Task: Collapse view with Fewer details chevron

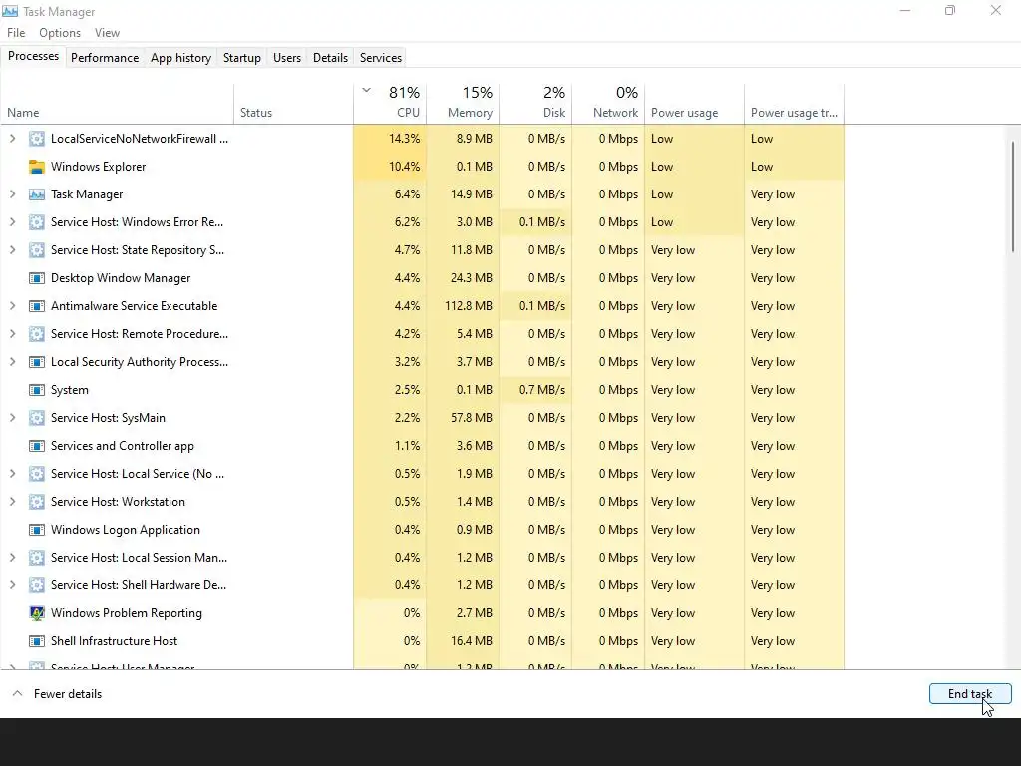Action: (18, 694)
